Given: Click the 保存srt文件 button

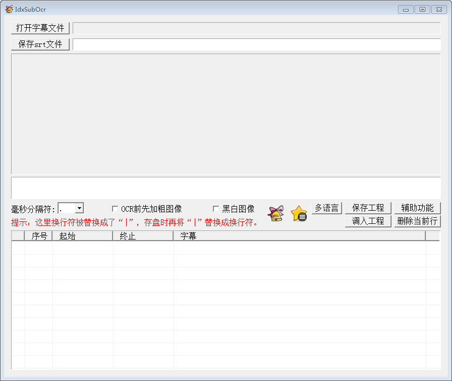Looking at the screenshot, I should pos(40,44).
